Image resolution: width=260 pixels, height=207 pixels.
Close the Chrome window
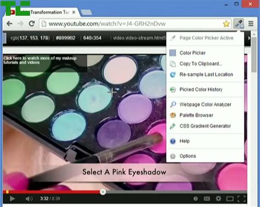pos(250,4)
